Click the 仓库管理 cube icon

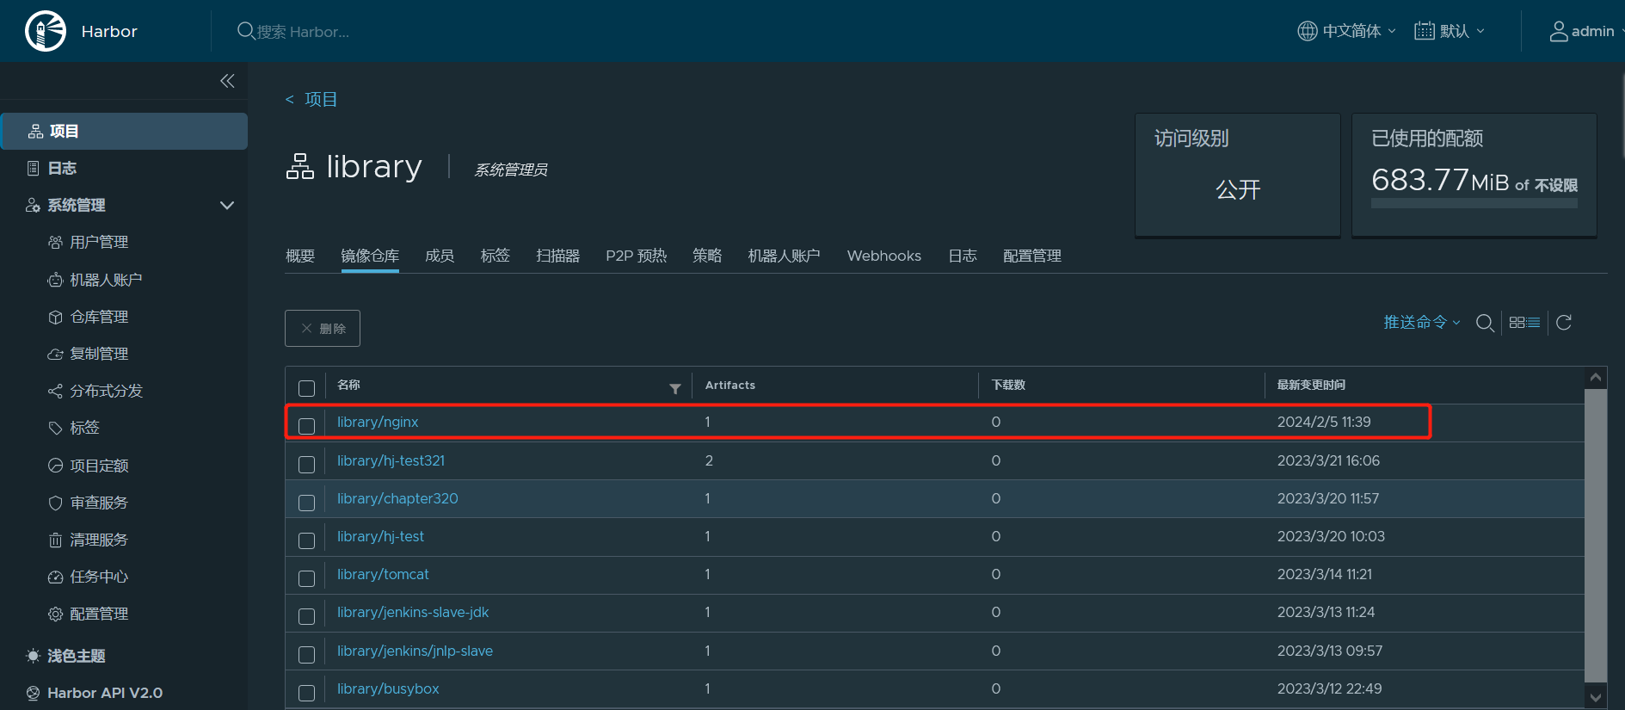coord(55,317)
